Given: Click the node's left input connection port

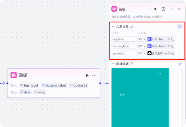Looking at the screenshot, I should (7, 83).
